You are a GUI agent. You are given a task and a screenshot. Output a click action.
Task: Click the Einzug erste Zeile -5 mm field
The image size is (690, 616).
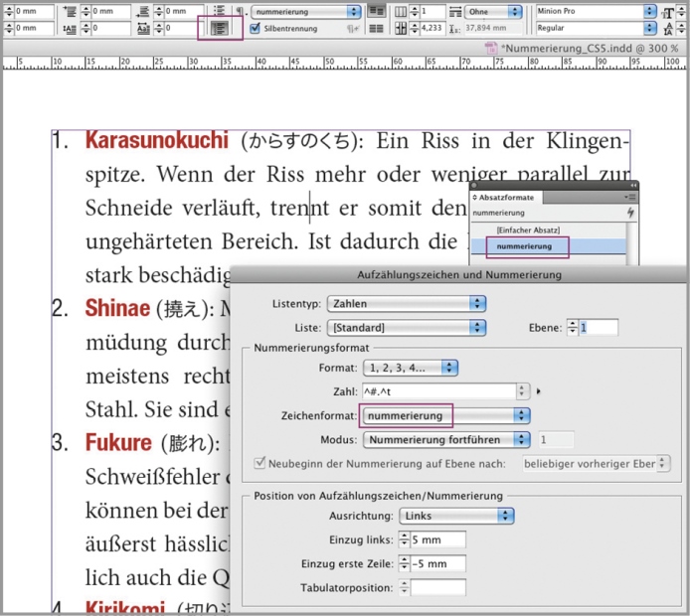click(x=437, y=563)
